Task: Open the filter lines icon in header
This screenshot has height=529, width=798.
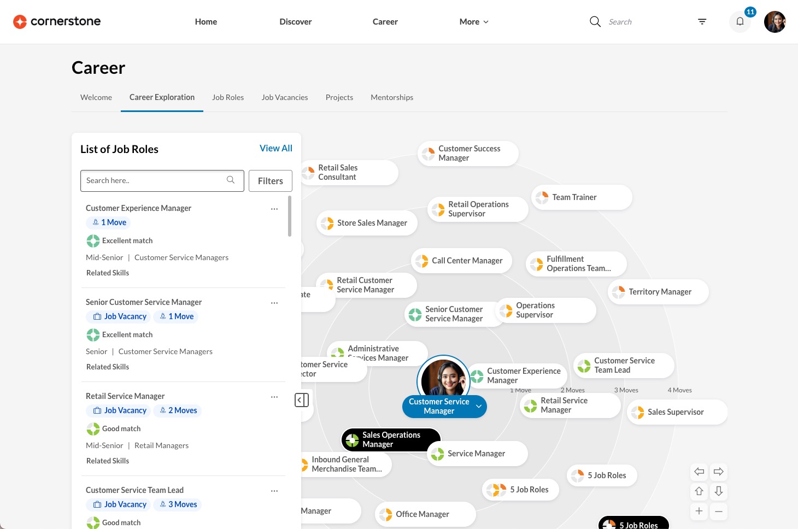Action: [x=702, y=22]
